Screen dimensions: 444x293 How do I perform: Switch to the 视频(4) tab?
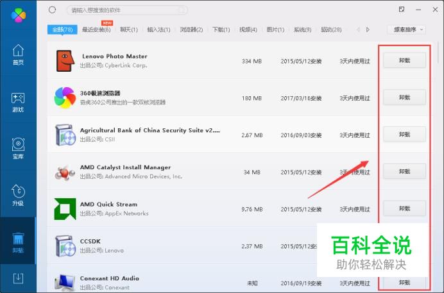click(x=248, y=29)
